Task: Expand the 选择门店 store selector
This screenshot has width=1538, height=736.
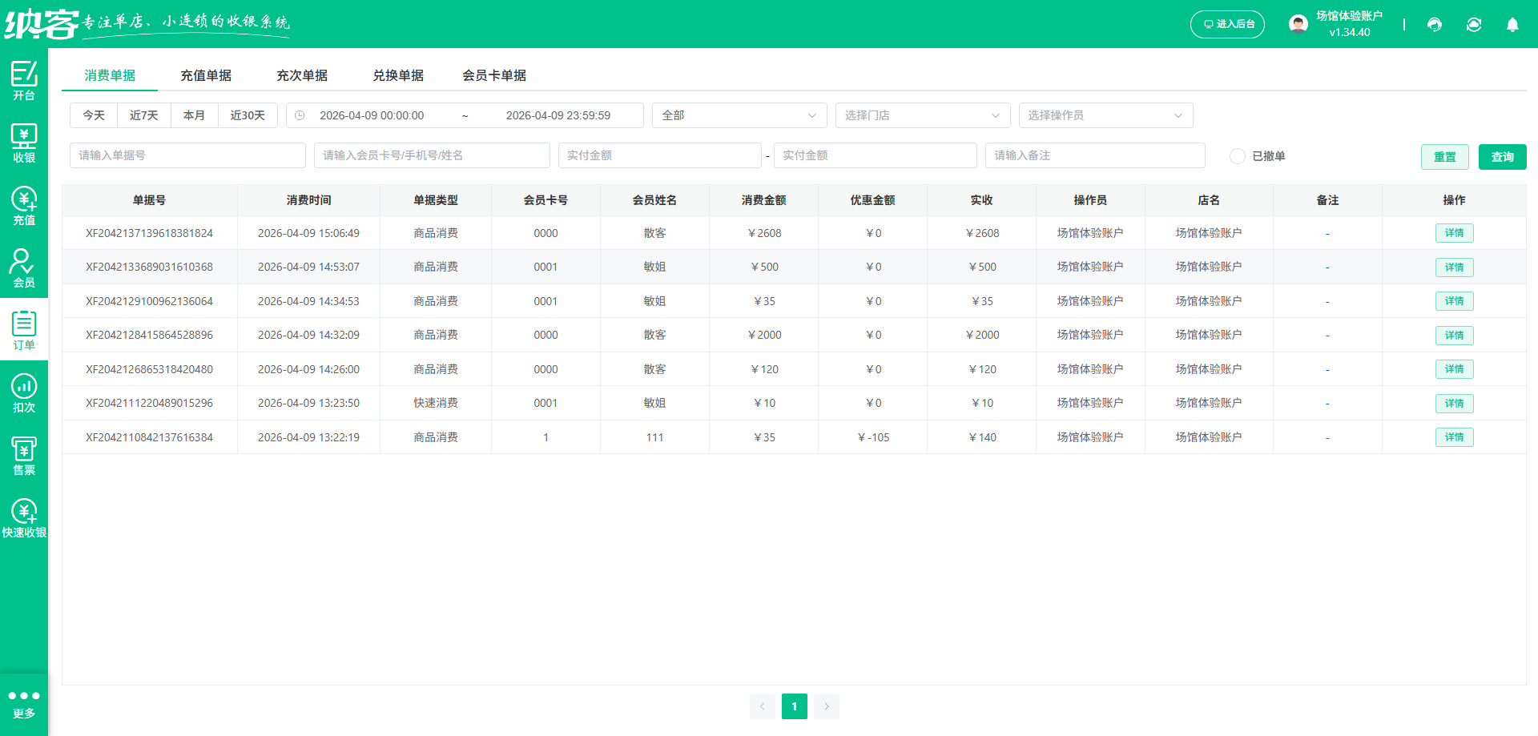Action: pos(921,115)
